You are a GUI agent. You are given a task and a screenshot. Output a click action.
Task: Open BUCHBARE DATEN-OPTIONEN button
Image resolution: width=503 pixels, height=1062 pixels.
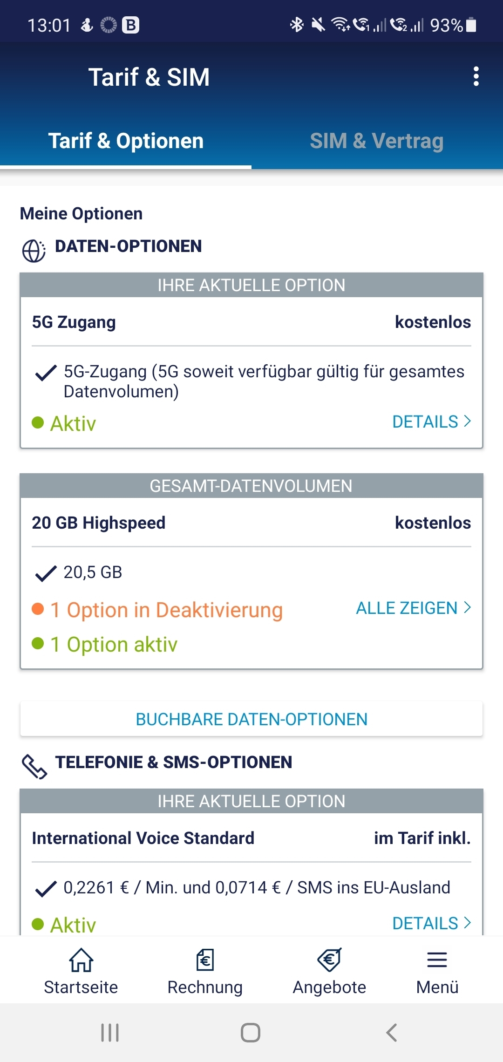pos(251,719)
